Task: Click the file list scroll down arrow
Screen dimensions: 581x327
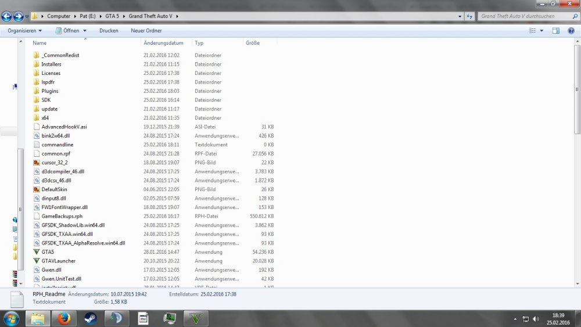Action: pyautogui.click(x=578, y=284)
